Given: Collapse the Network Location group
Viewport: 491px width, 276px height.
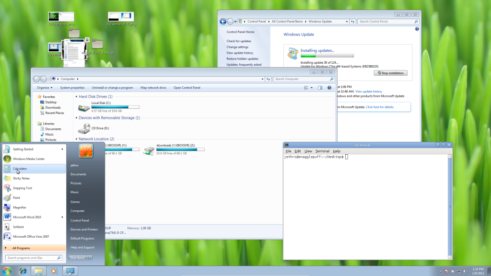Looking at the screenshot, I should tap(76, 139).
